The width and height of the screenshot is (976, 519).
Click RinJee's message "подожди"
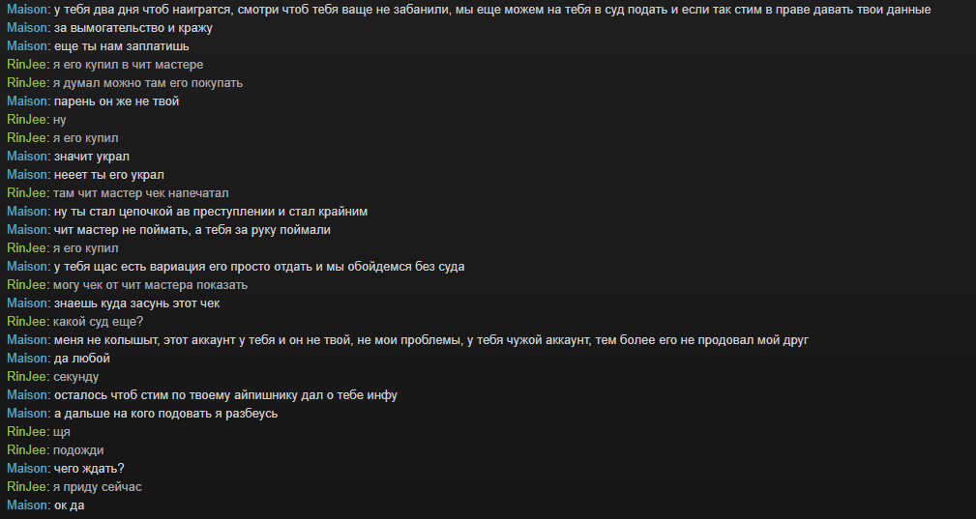pyautogui.click(x=78, y=450)
